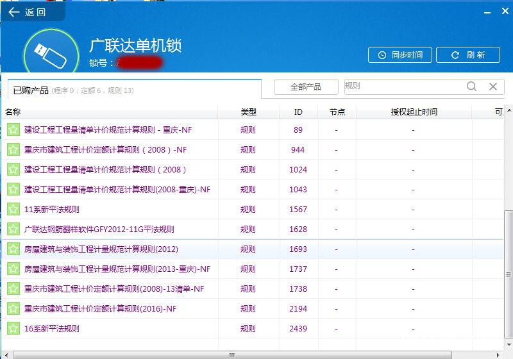This screenshot has width=513, height=359.
Task: Click the vertical scrollbar up arrow
Action: (x=509, y=111)
